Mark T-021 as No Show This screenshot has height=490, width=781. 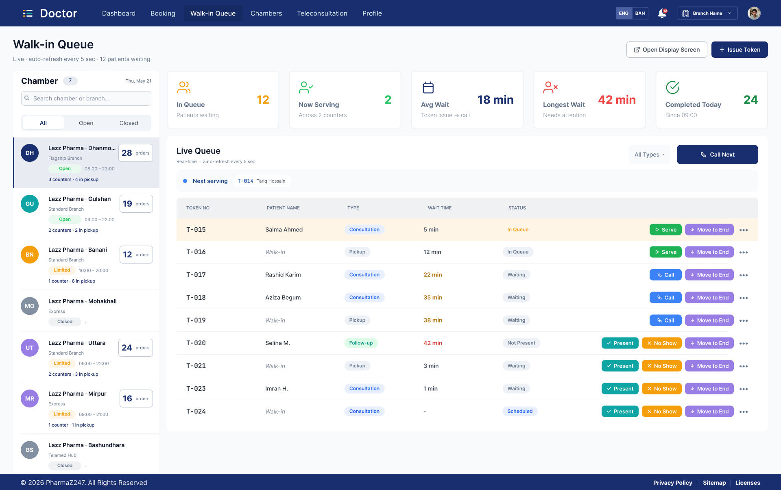click(661, 366)
